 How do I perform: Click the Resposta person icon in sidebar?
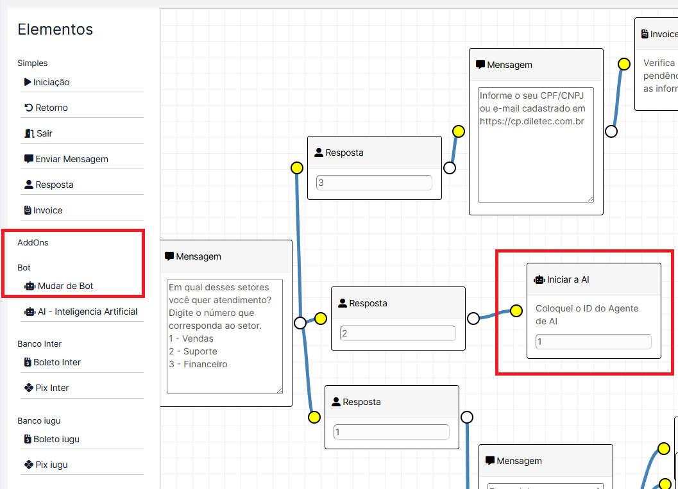[28, 185]
